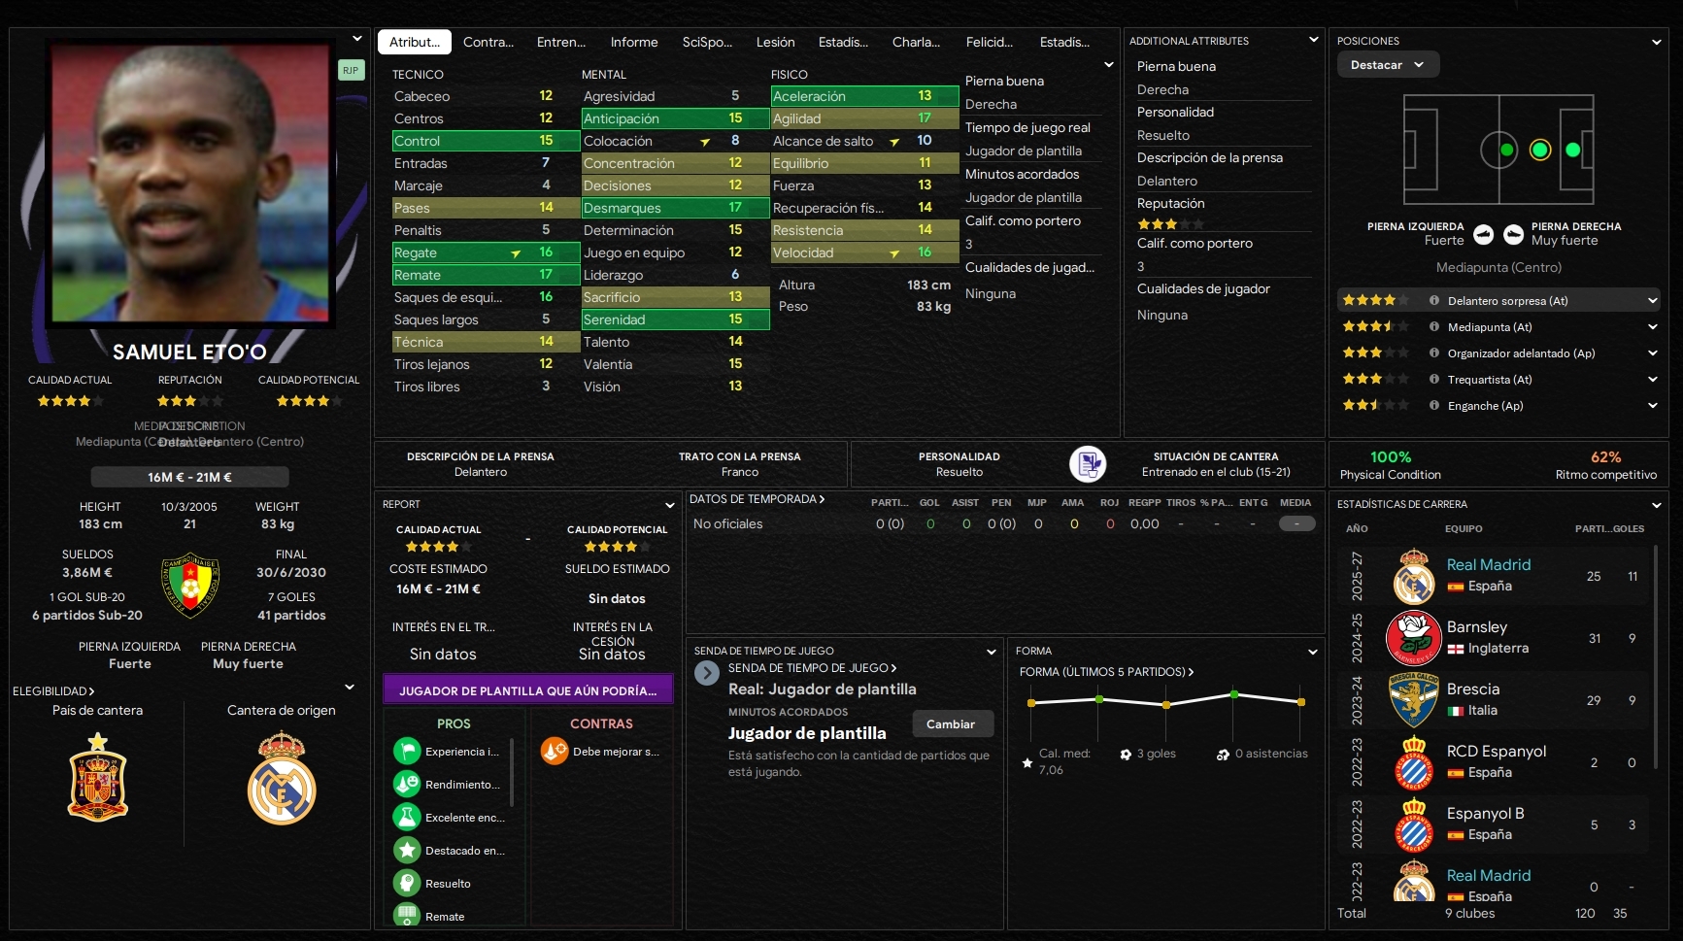This screenshot has width=1683, height=941.
Task: Click the Cambiar button
Action: 951,723
